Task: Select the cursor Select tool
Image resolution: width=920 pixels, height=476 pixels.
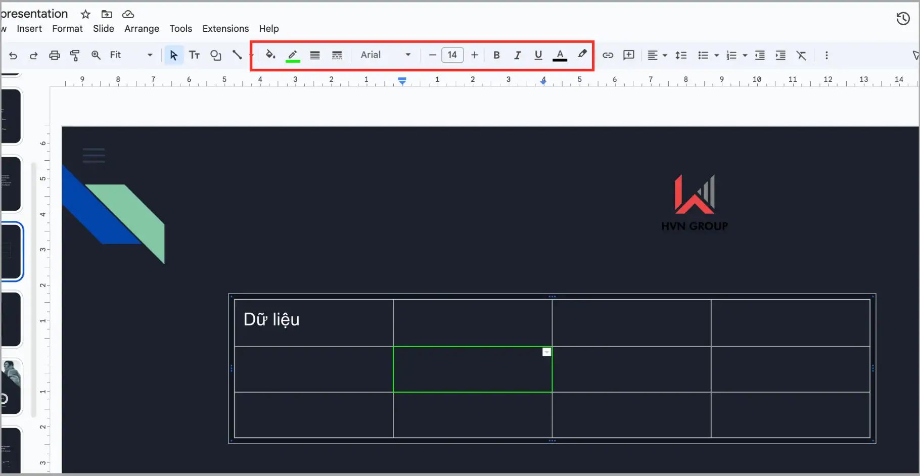Action: [x=173, y=55]
